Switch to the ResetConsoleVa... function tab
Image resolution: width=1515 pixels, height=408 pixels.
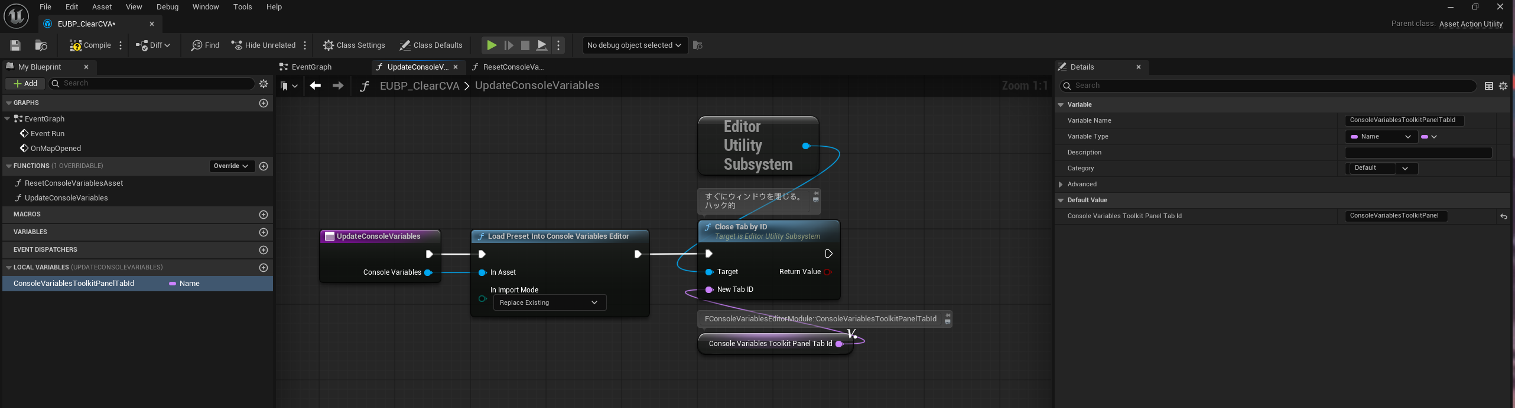pos(508,67)
